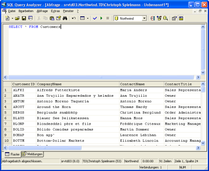209x171 pixels.
Task: Open the ? help menu
Action: click(x=78, y=11)
